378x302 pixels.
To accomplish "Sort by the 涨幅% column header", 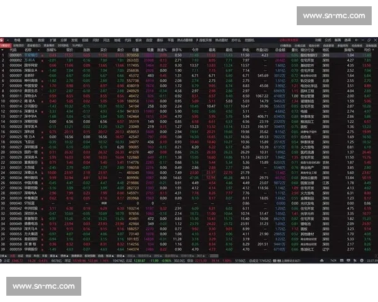I will pyautogui.click(x=52, y=50).
